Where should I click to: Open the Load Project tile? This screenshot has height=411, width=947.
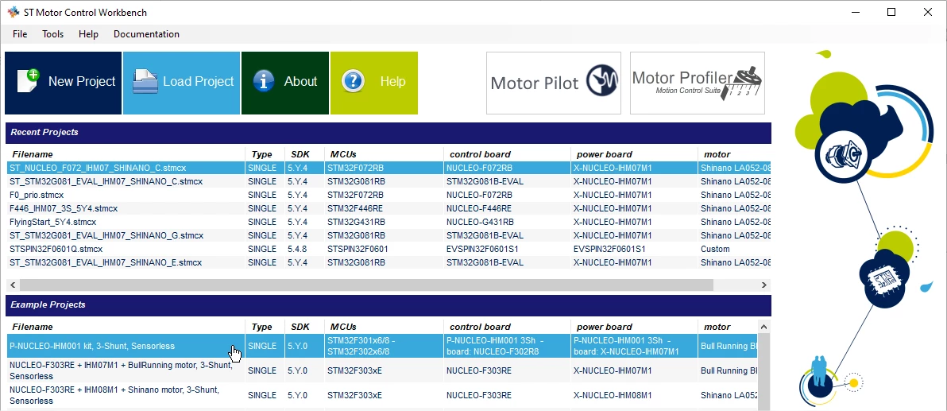(x=181, y=83)
